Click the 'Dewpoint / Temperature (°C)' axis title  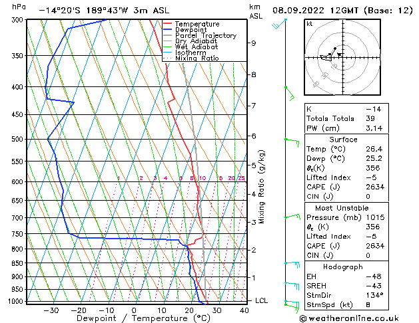coord(143,318)
